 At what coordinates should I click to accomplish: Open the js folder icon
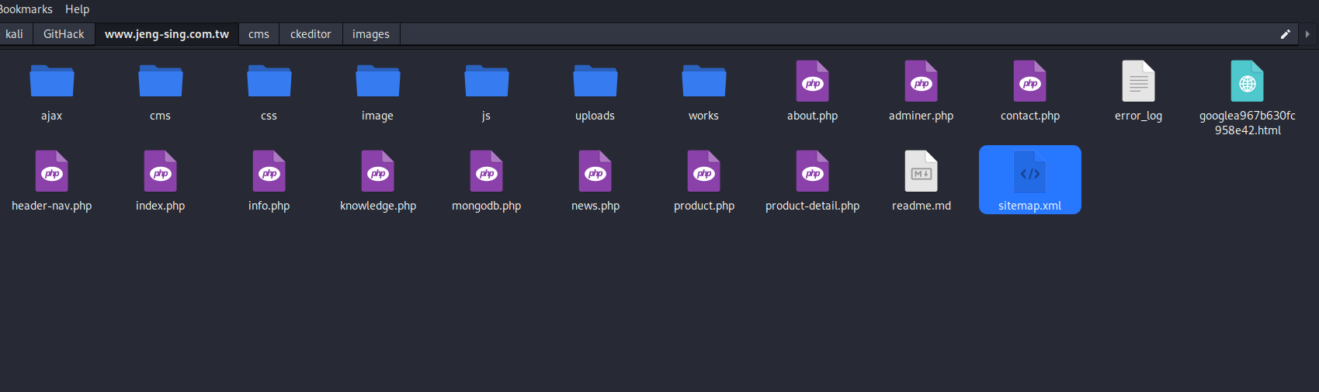coord(487,81)
